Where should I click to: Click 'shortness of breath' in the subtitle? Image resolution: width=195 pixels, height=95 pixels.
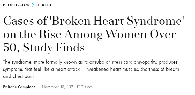tap(160, 69)
